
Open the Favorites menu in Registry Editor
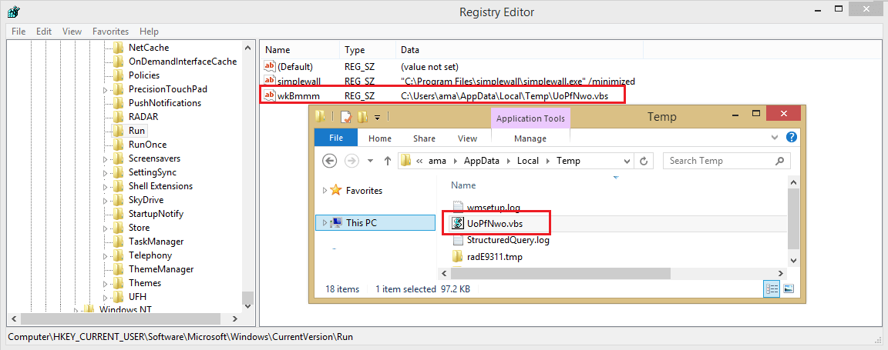pyautogui.click(x=110, y=31)
